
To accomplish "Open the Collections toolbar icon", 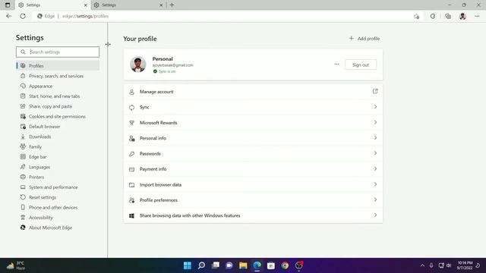I will [x=448, y=17].
